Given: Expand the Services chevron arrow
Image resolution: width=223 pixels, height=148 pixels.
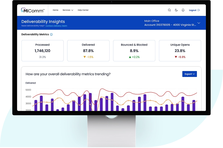Looking at the screenshot, I should [x=72, y=10].
